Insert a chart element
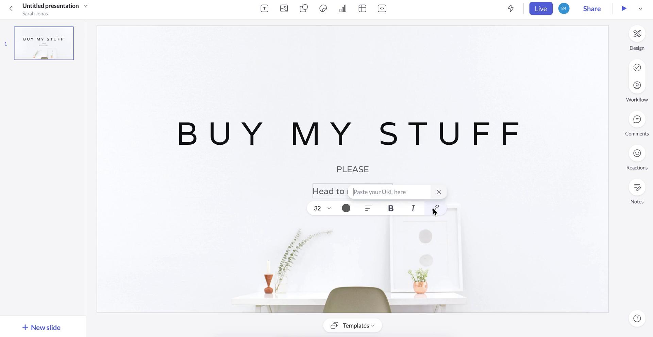653x337 pixels. pyautogui.click(x=343, y=8)
